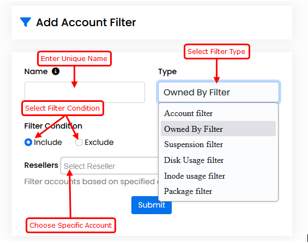Viewport: 308px width, 243px height.
Task: Click the Select Filter Condition annotation
Action: [x=63, y=108]
